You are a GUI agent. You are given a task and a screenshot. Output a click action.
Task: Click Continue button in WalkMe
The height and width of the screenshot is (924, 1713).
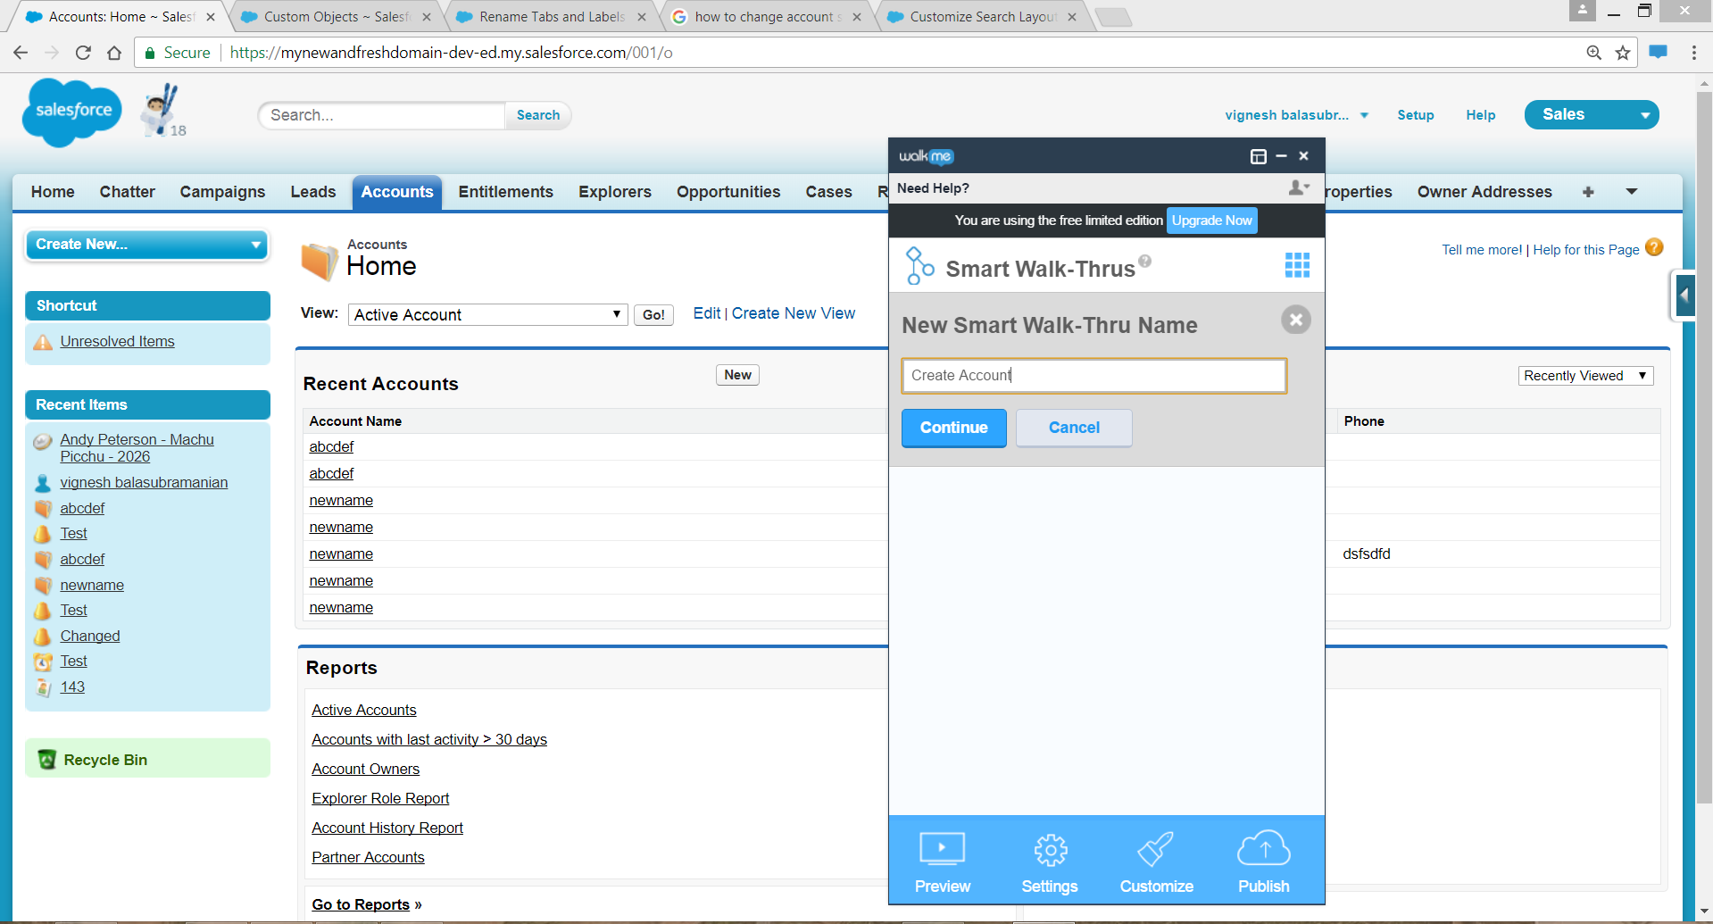pos(954,428)
